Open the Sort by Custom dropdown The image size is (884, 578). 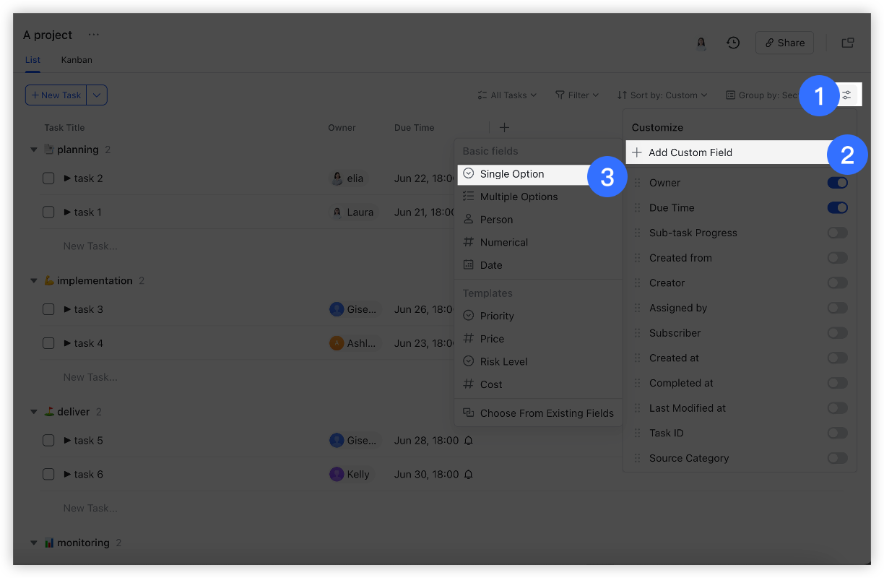[x=662, y=95]
